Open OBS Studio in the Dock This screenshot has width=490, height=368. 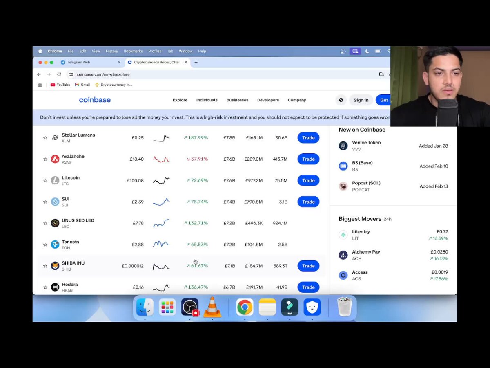point(190,307)
